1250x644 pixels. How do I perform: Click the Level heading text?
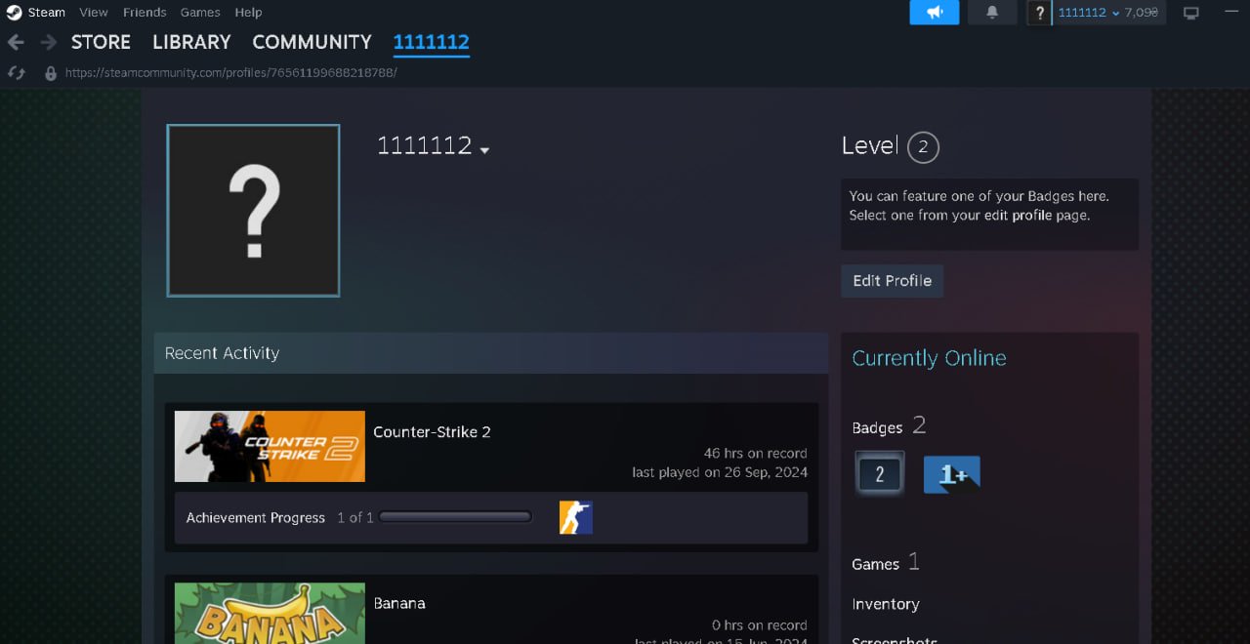pos(869,145)
